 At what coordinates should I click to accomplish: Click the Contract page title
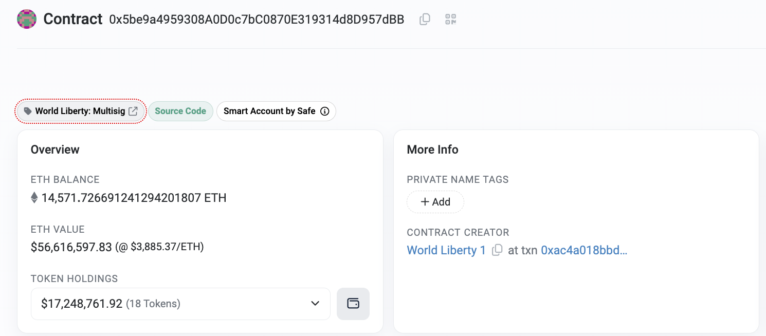click(73, 19)
